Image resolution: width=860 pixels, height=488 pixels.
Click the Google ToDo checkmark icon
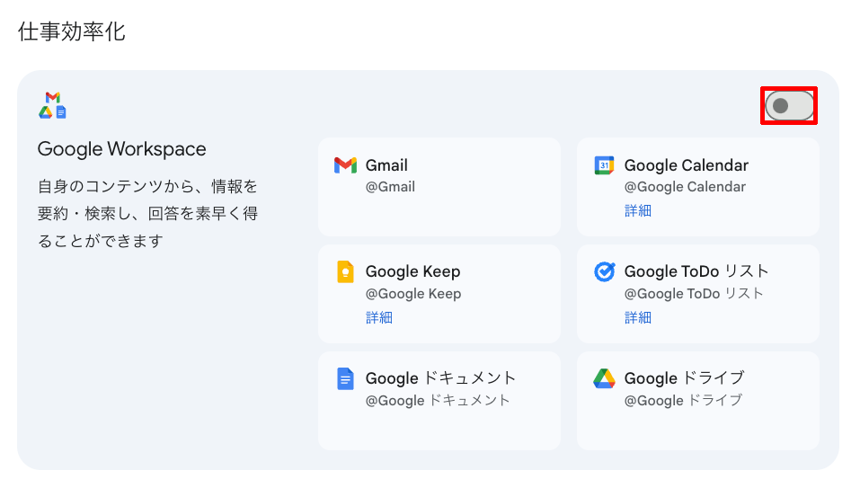(x=604, y=271)
